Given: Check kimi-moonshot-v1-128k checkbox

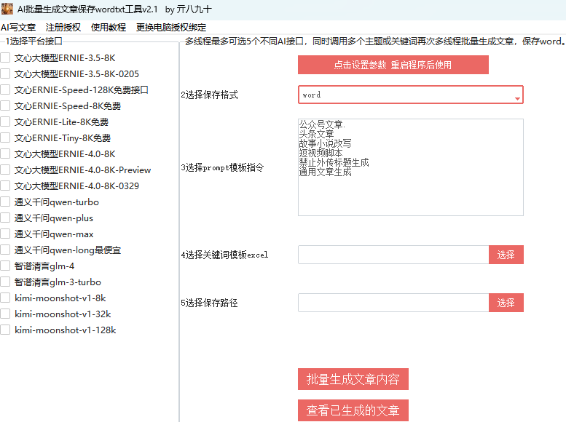Looking at the screenshot, I should pyautogui.click(x=6, y=330).
